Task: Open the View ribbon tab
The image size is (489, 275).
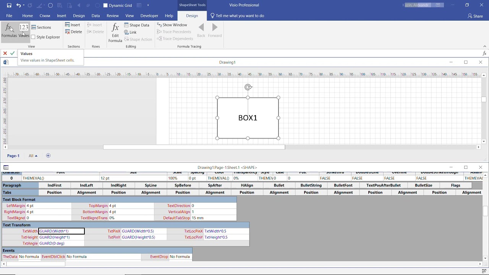Action: (130, 16)
